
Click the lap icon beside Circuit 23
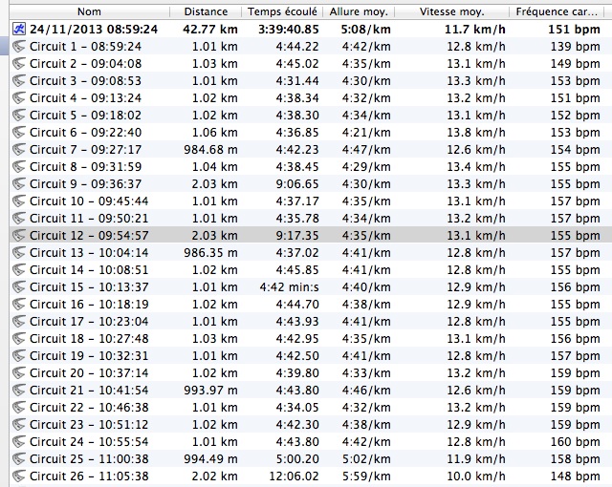[x=19, y=425]
